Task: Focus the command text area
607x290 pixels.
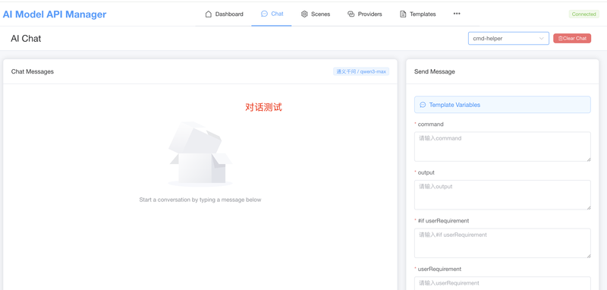Action: point(502,147)
